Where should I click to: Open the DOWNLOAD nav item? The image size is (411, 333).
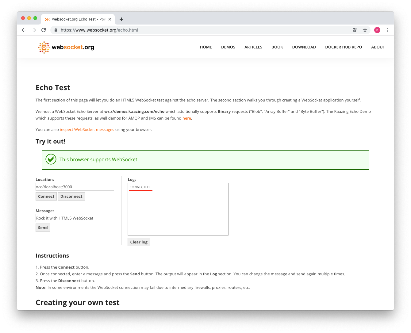(x=304, y=47)
